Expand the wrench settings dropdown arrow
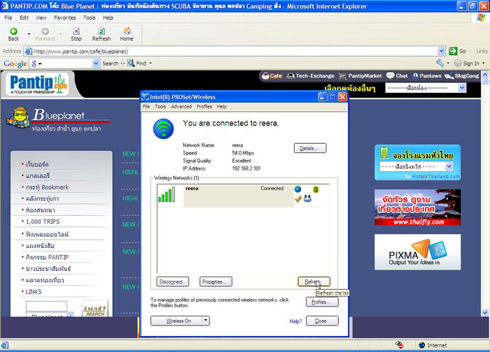This screenshot has height=352, width=490. coord(448,64)
